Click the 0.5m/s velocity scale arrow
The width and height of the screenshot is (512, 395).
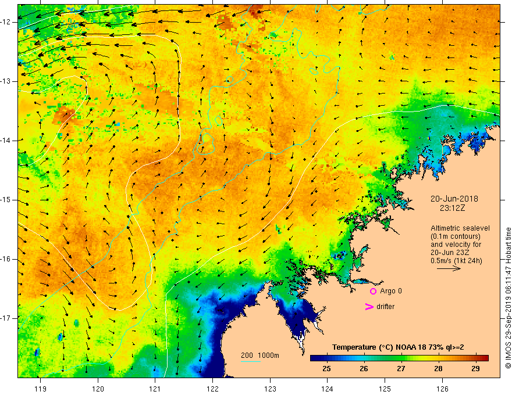coord(449,268)
